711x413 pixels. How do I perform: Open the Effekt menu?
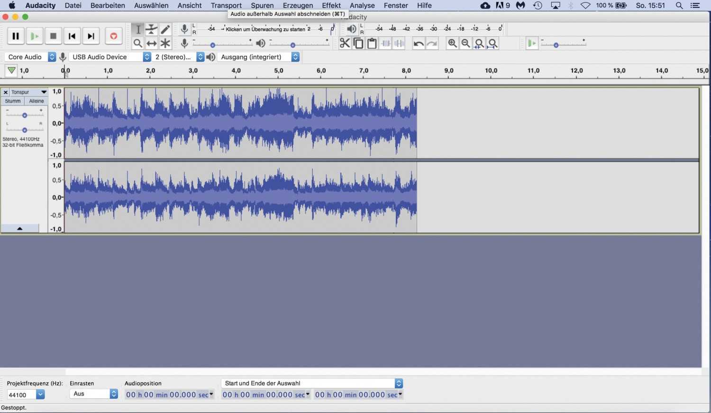(x=331, y=5)
